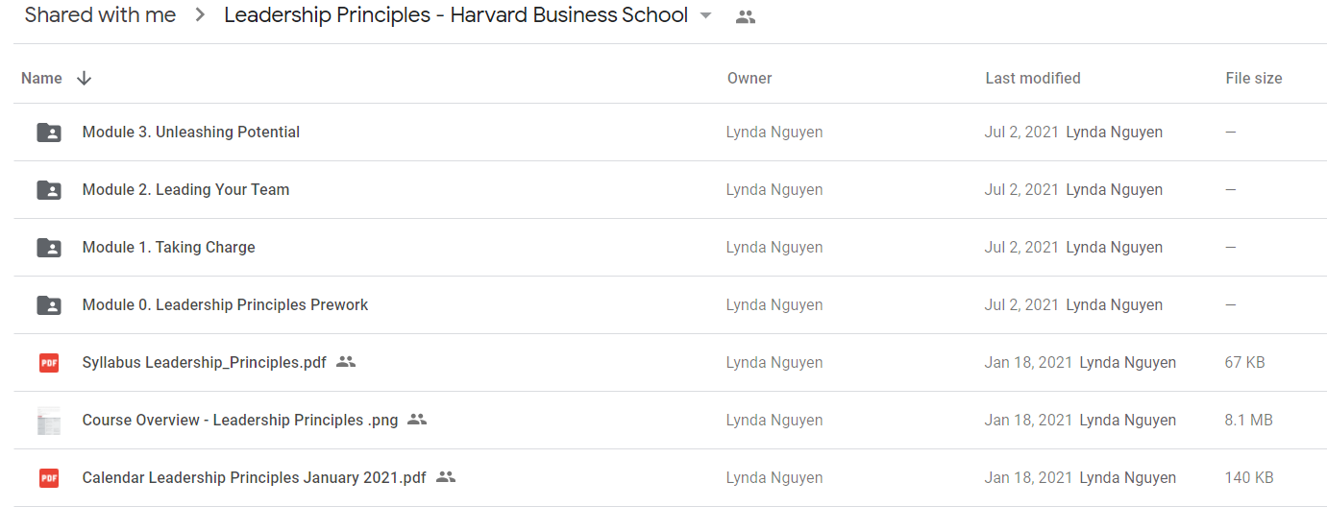
Task: Open Module 0. Leadership Principles Prework
Action: pyautogui.click(x=226, y=305)
